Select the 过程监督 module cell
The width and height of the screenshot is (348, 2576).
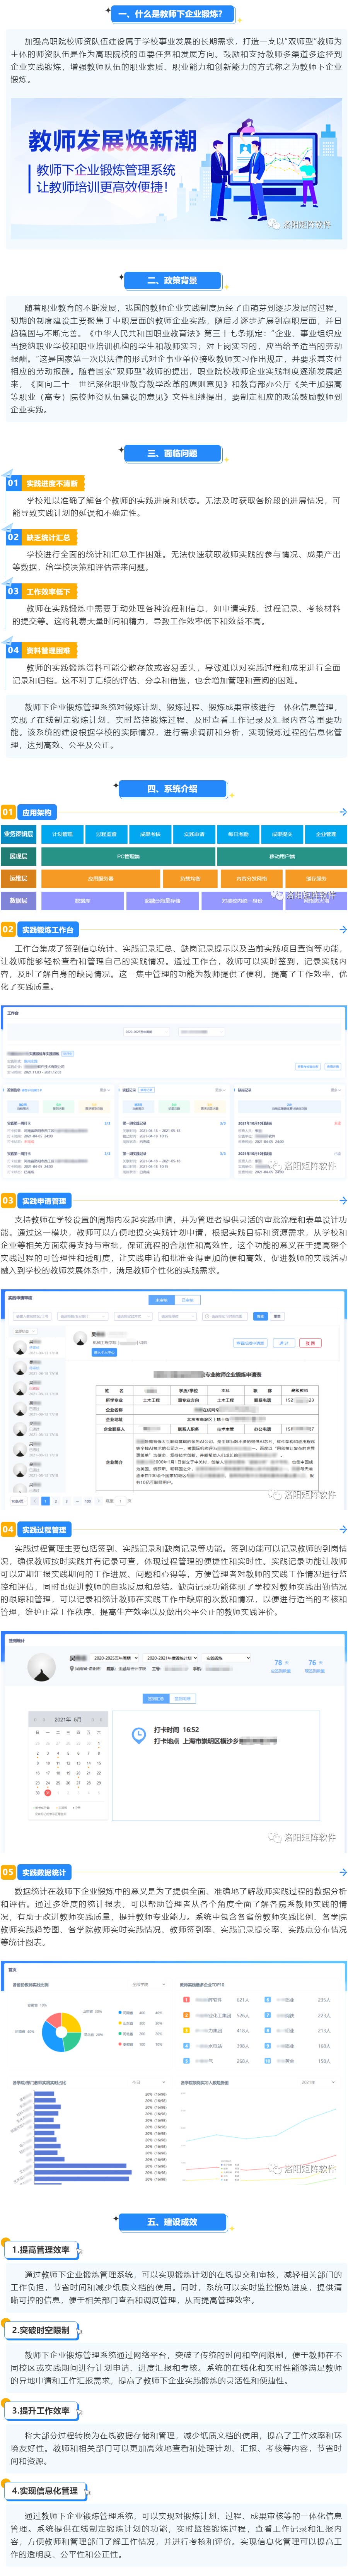[x=106, y=834]
